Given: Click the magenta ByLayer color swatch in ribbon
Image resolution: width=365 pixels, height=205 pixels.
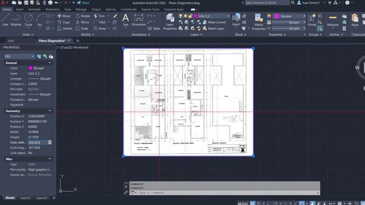Looking at the screenshot, I should click(x=277, y=16).
